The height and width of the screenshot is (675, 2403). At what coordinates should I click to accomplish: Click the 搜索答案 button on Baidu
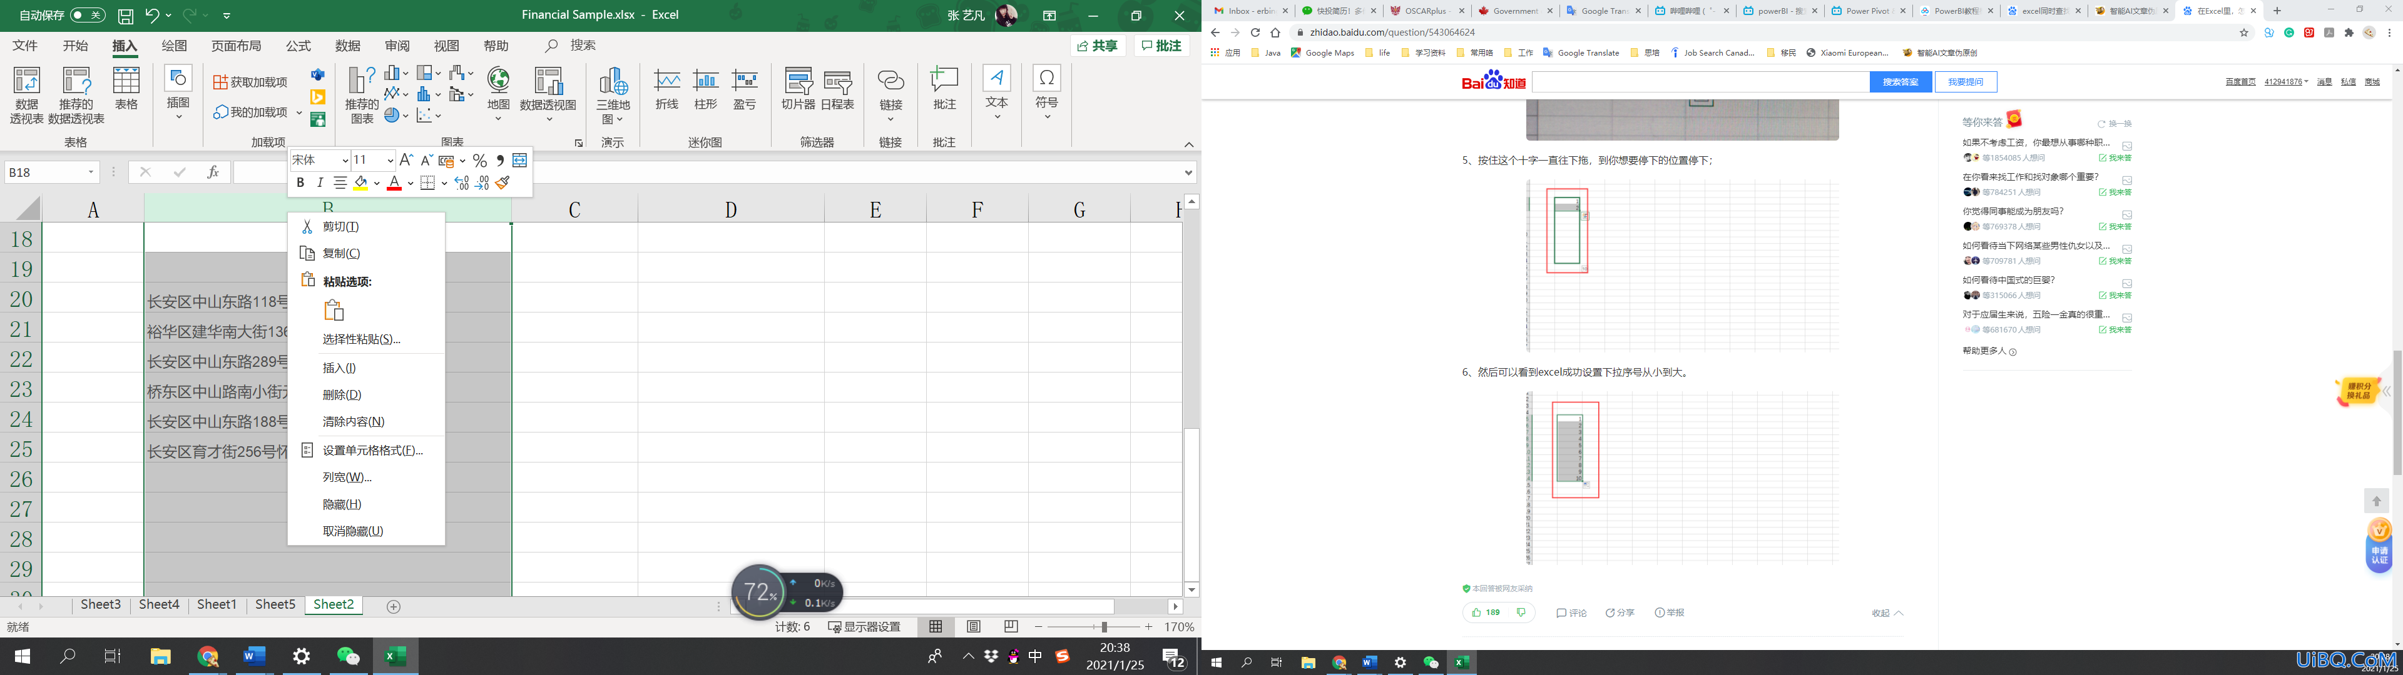click(1900, 82)
